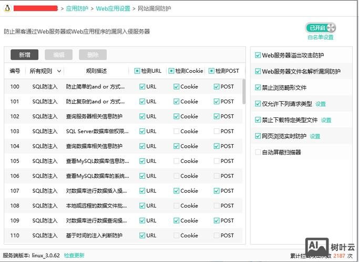
Task: Select rule row number 103
Action: pyautogui.click(x=15, y=131)
